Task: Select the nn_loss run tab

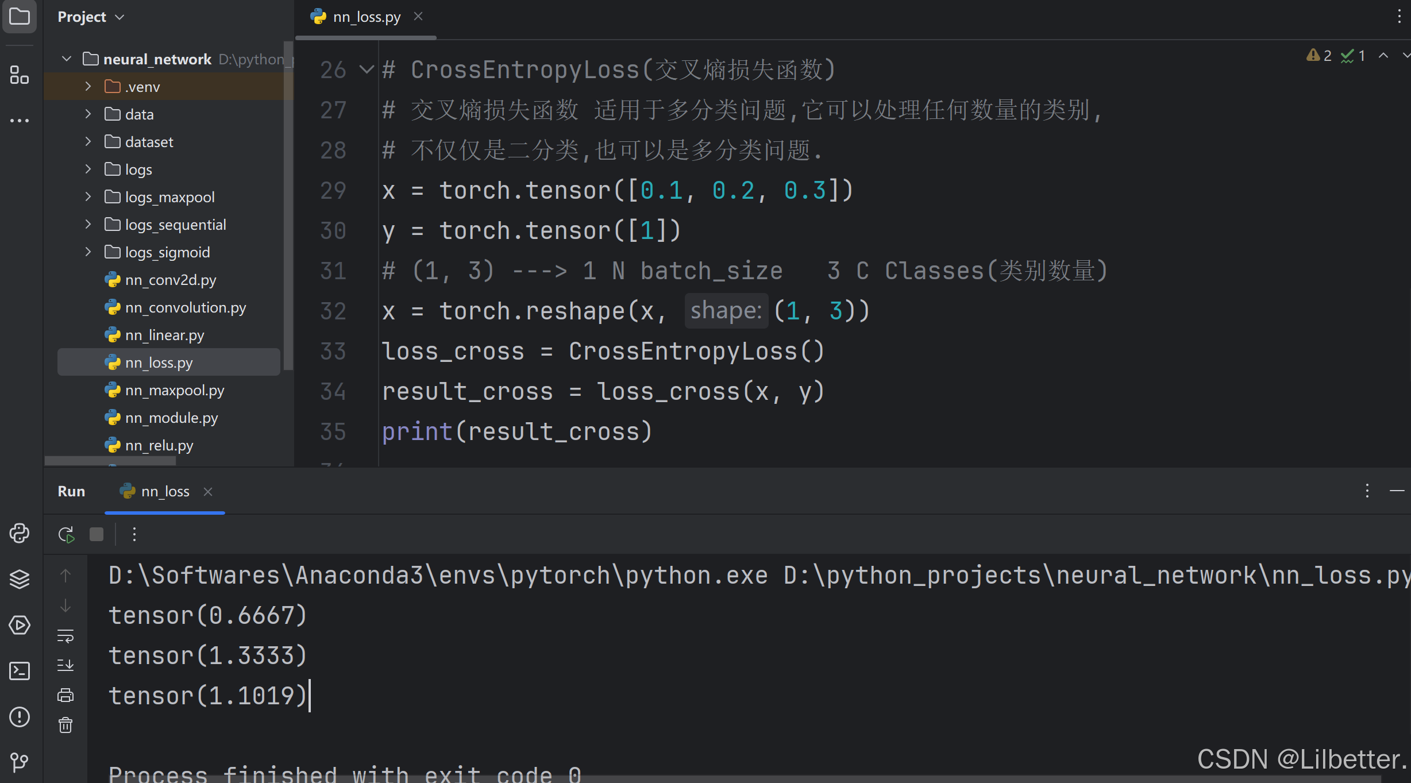Action: [164, 492]
